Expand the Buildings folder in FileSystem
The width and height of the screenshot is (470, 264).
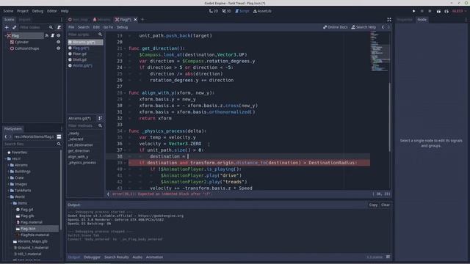coord(8,172)
